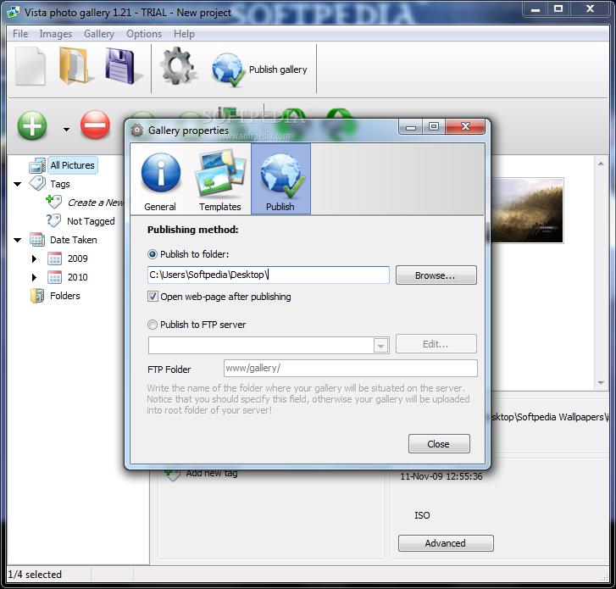616x589 pixels.
Task: Click the All Pictures icon
Action: [37, 165]
